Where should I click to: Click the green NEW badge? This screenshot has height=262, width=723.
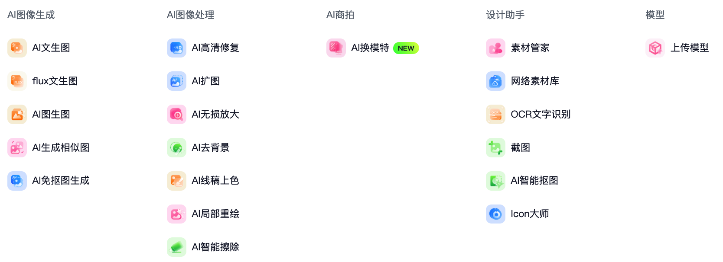(x=406, y=48)
